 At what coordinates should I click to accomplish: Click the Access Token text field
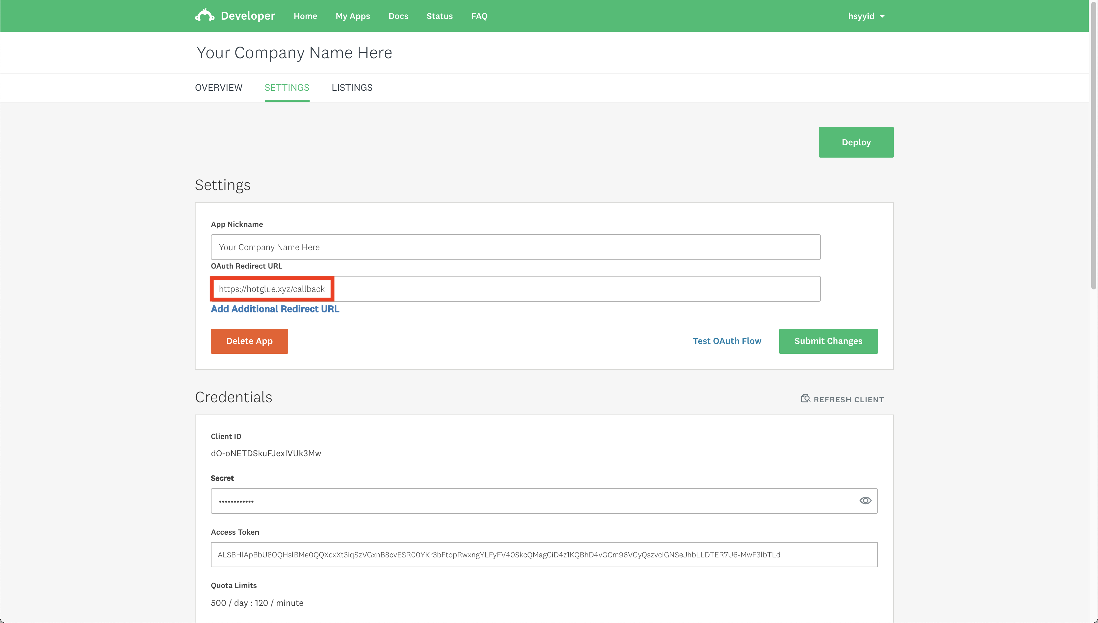[544, 555]
